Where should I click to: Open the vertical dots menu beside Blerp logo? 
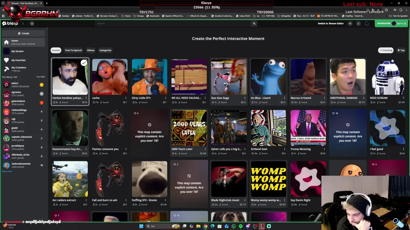23,23
